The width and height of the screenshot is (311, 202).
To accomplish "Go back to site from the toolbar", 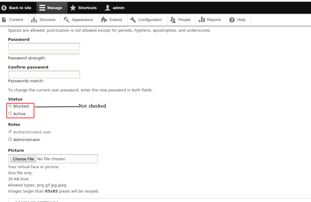I will 17,8.
